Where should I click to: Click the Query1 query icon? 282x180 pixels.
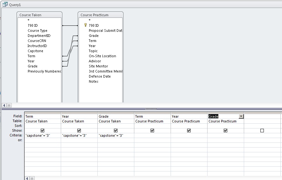pos(5,4)
